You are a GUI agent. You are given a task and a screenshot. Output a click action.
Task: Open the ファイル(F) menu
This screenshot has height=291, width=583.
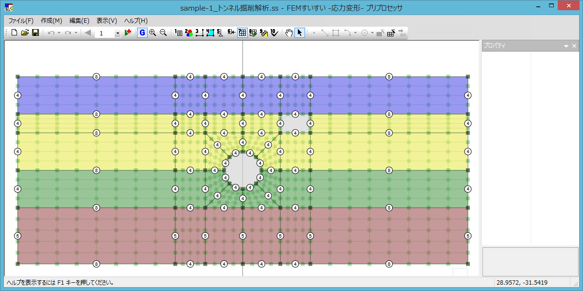pos(21,21)
